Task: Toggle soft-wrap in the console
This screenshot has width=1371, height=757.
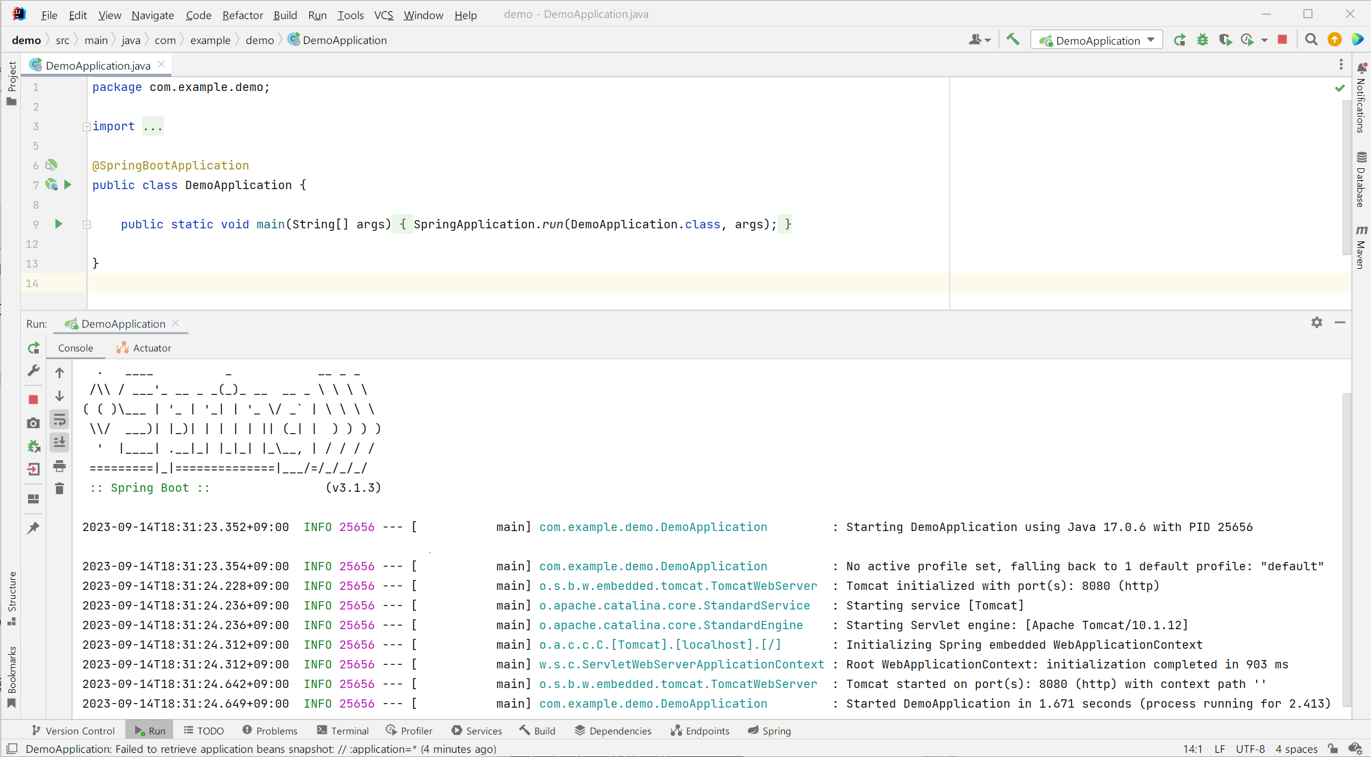Action: click(60, 420)
